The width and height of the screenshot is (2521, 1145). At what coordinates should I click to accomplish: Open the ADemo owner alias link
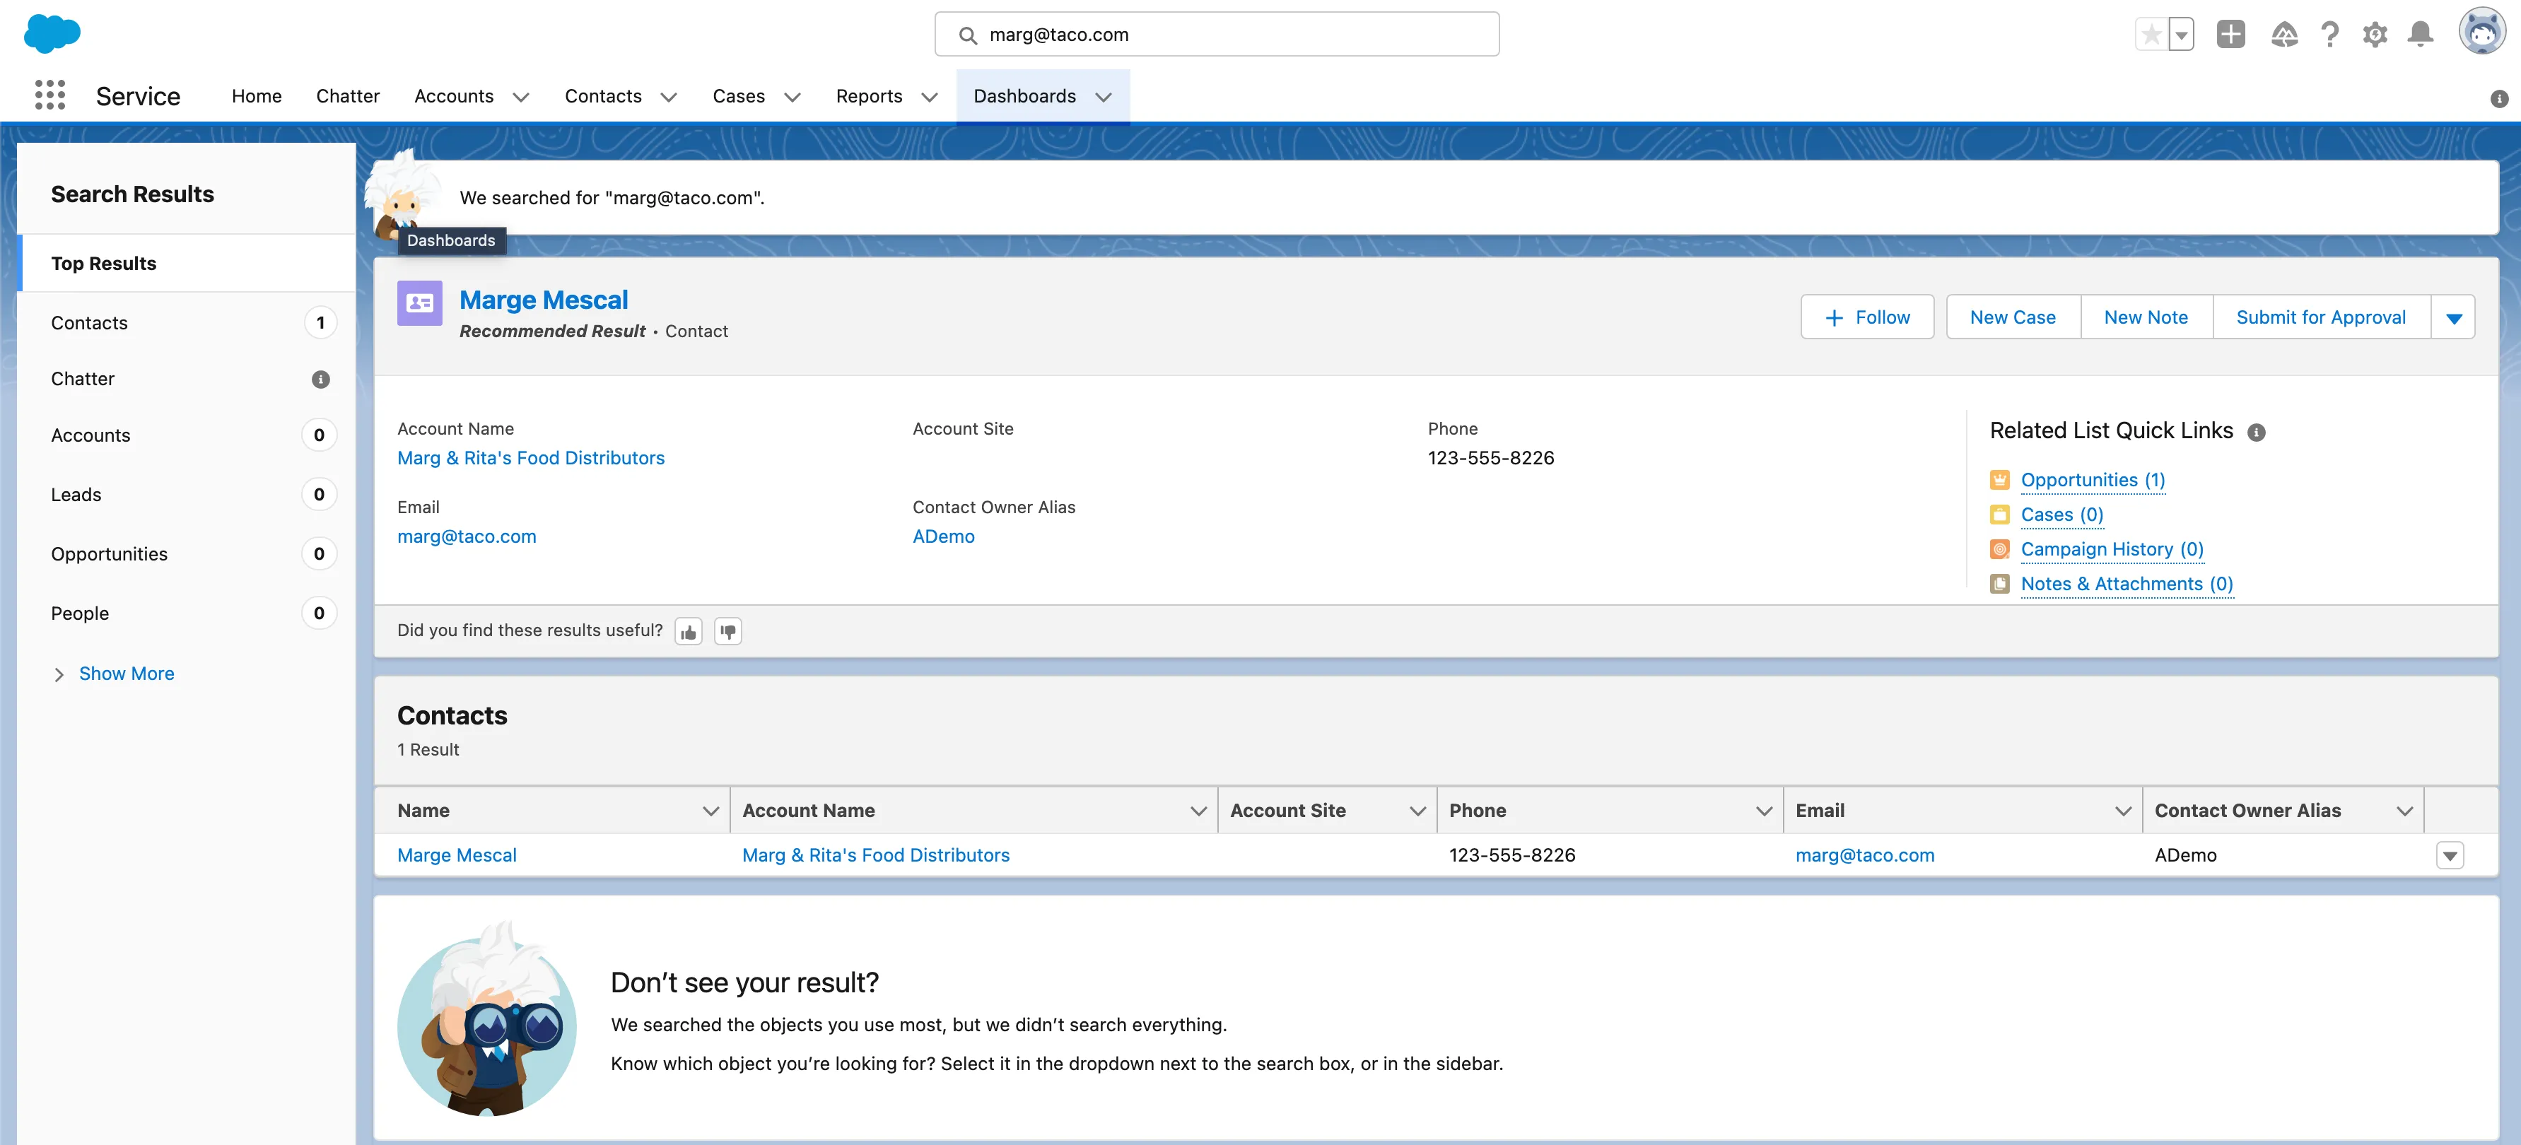[x=943, y=536]
